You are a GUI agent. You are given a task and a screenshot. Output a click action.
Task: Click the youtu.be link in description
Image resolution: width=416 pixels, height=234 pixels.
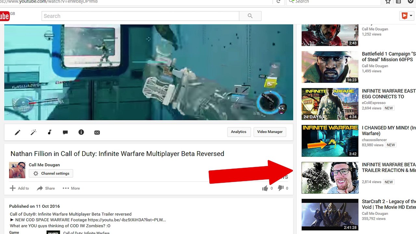point(127,220)
